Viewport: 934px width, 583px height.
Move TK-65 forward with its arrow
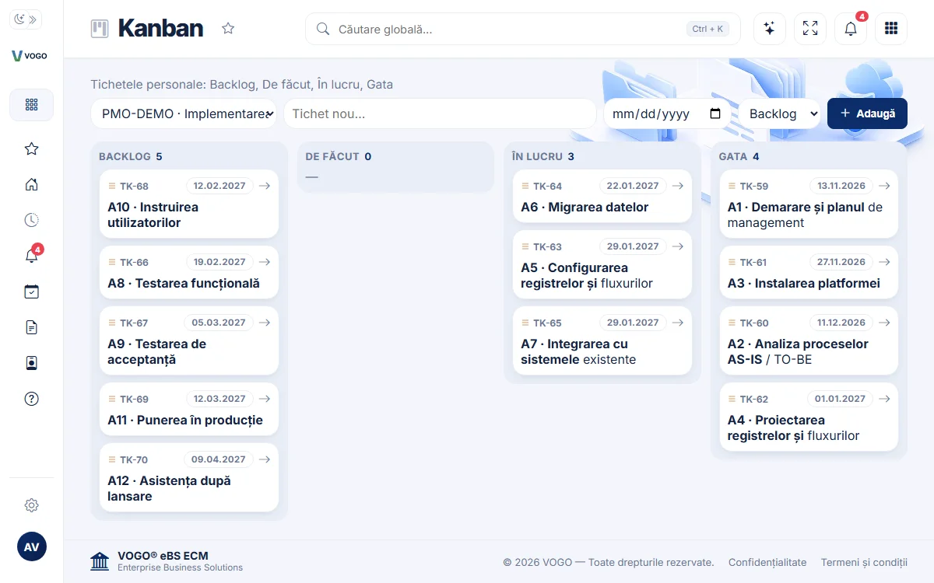coord(678,323)
